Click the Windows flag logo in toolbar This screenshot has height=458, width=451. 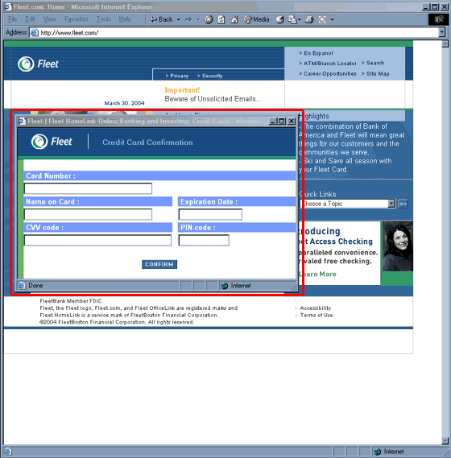439,19
